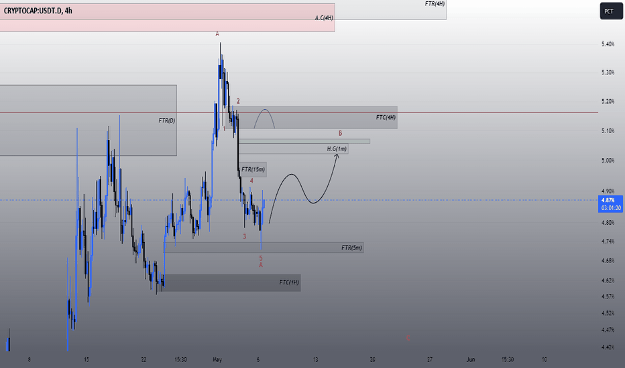Click the 4.80% price axis label
Screen dimensions: 625x368
[608, 223]
